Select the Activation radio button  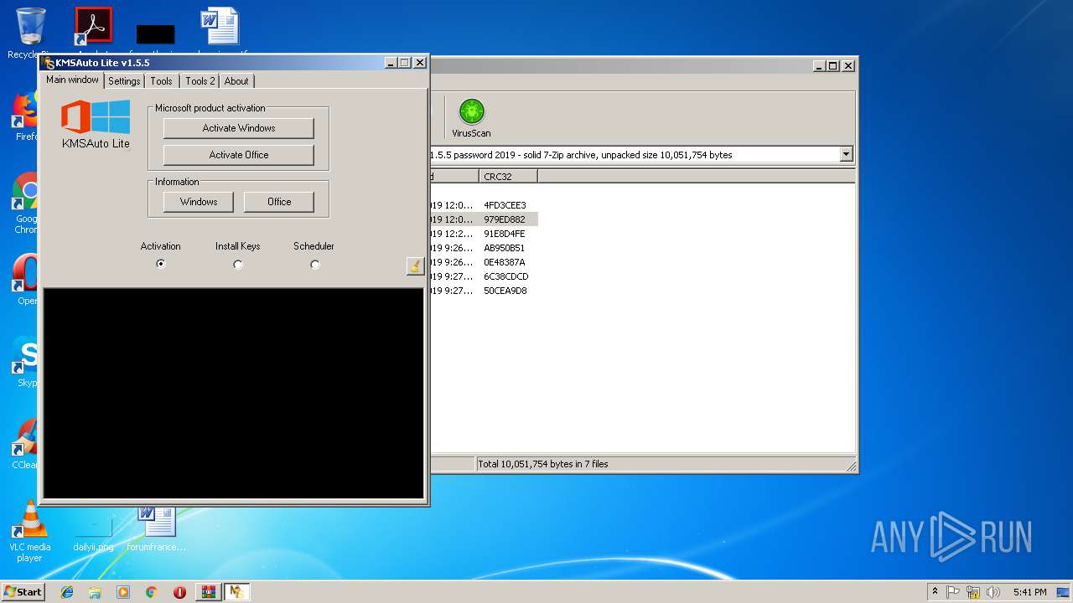[161, 264]
